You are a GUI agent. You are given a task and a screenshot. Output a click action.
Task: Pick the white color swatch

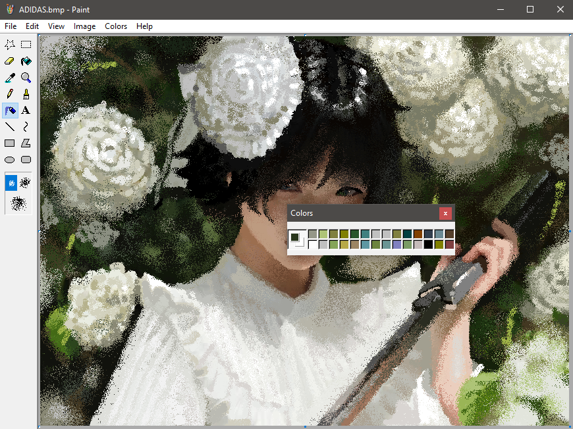point(313,245)
